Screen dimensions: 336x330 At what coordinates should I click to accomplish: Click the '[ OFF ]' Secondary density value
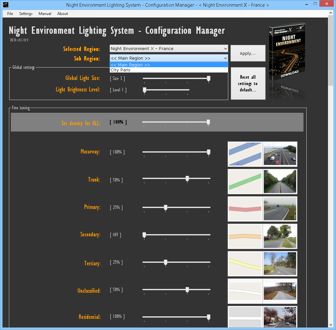point(115,235)
